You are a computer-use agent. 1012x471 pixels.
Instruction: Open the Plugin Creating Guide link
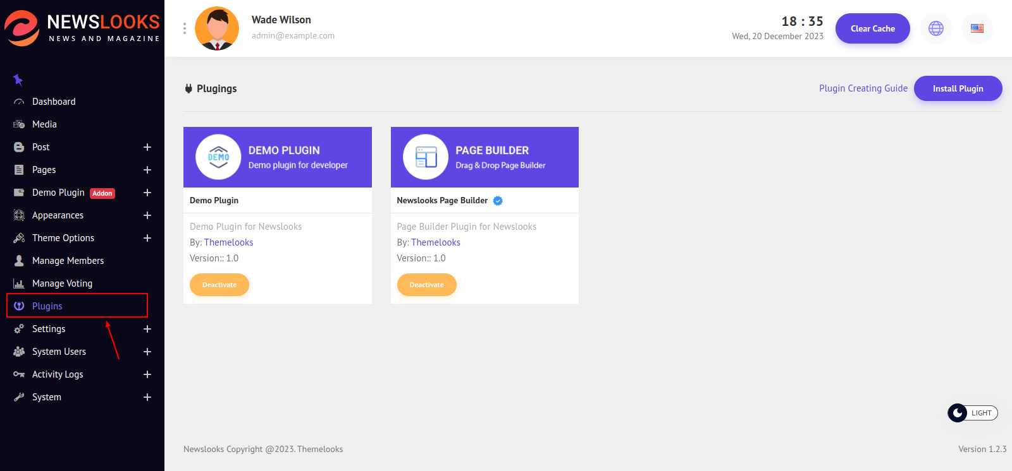tap(863, 88)
